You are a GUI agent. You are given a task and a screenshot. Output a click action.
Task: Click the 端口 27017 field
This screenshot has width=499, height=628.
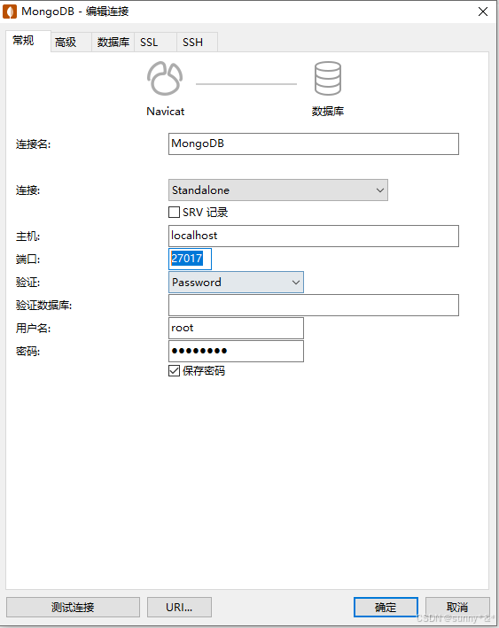point(190,260)
